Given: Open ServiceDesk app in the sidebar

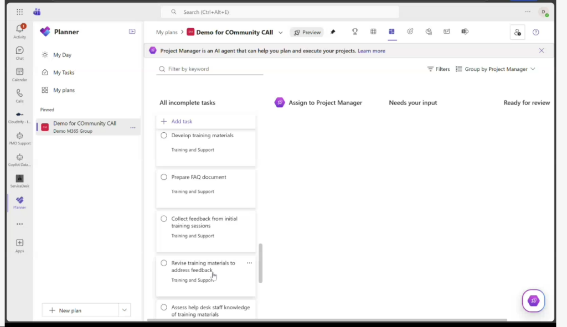Looking at the screenshot, I should (19, 180).
